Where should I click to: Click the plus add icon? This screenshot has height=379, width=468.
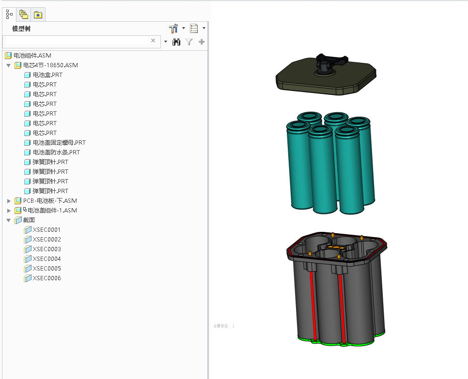pyautogui.click(x=202, y=42)
